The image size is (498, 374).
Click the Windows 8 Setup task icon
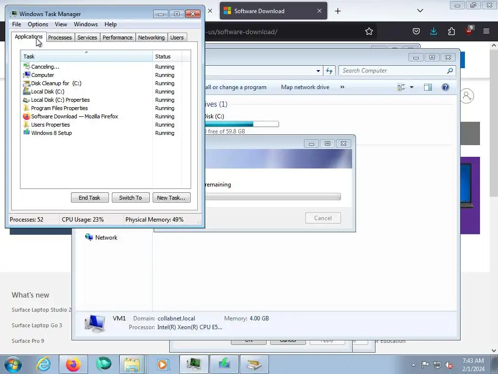click(26, 132)
